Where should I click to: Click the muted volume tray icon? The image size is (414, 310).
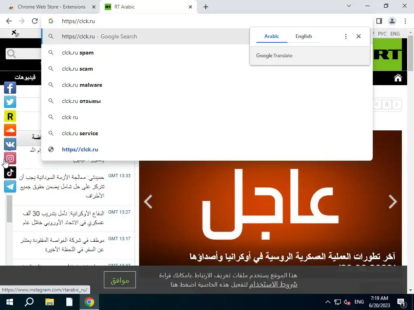[347, 302]
